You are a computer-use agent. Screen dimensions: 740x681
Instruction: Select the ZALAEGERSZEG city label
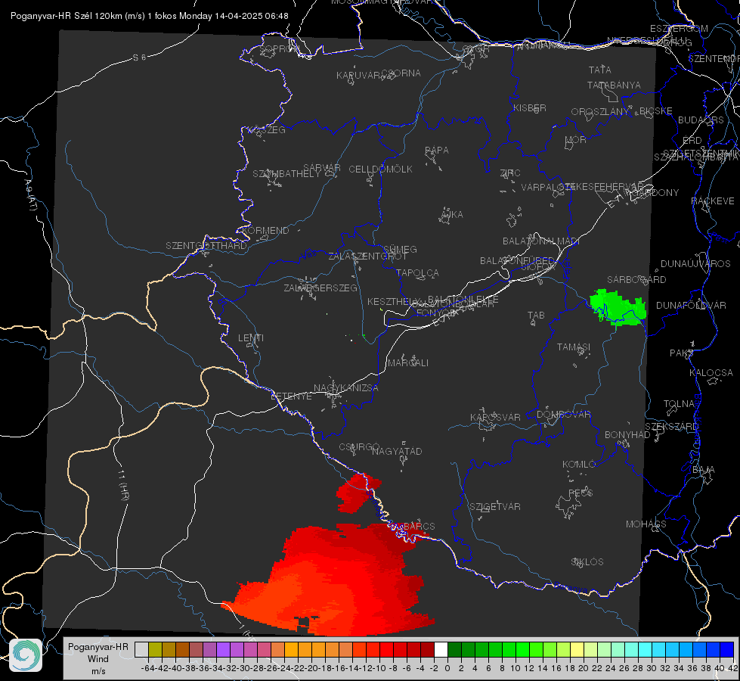[320, 288]
